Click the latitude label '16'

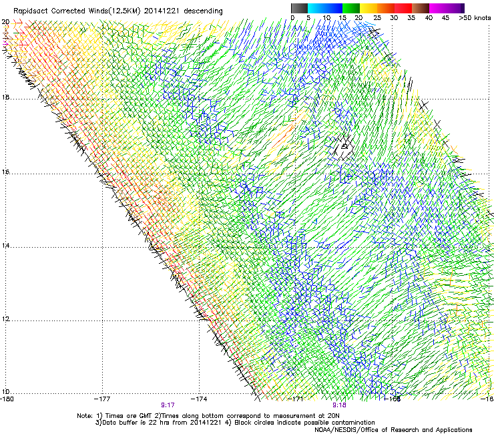coord(5,172)
